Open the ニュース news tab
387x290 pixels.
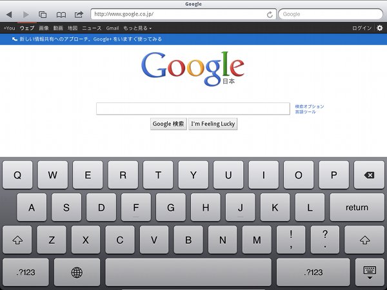92,28
